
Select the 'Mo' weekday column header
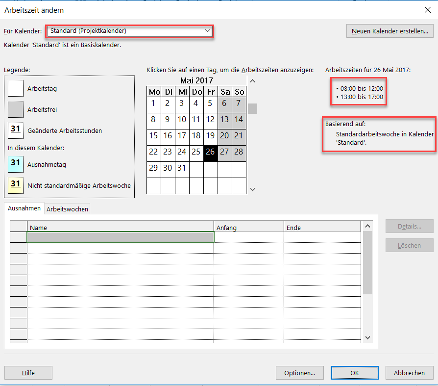point(154,92)
